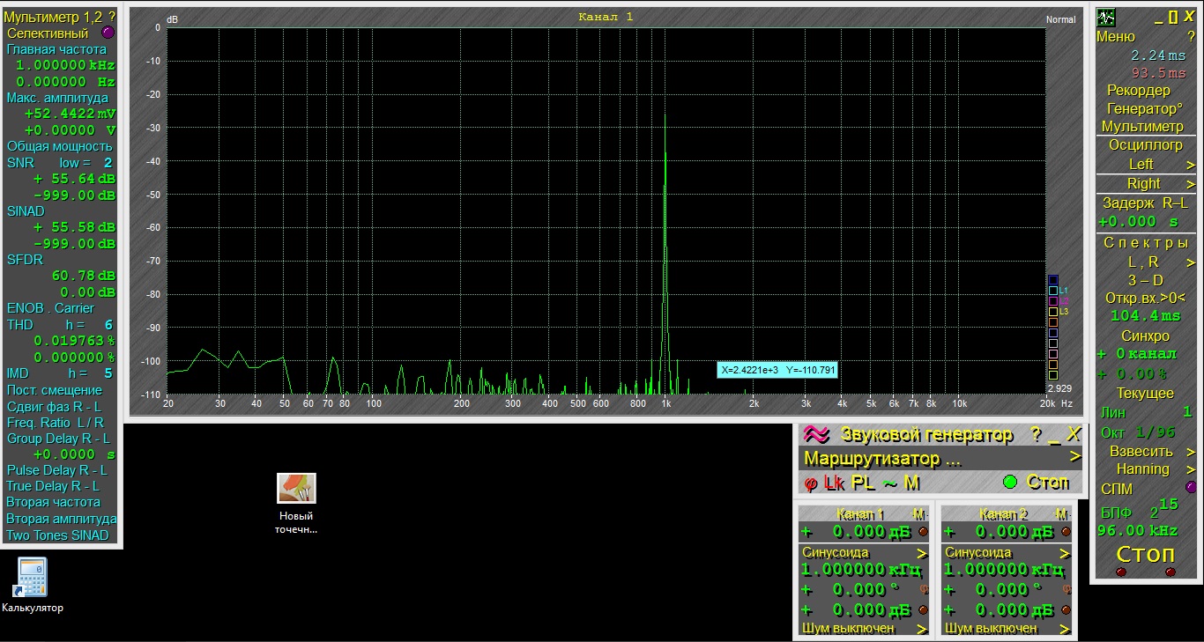Image resolution: width=1204 pixels, height=642 pixels.
Task: Click the PL icon in the sound generator
Action: coord(863,483)
